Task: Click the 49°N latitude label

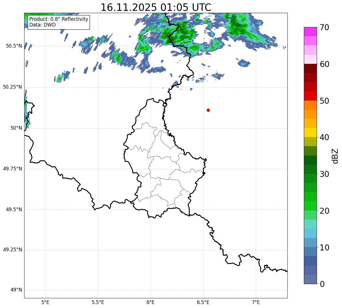Action: (x=16, y=290)
